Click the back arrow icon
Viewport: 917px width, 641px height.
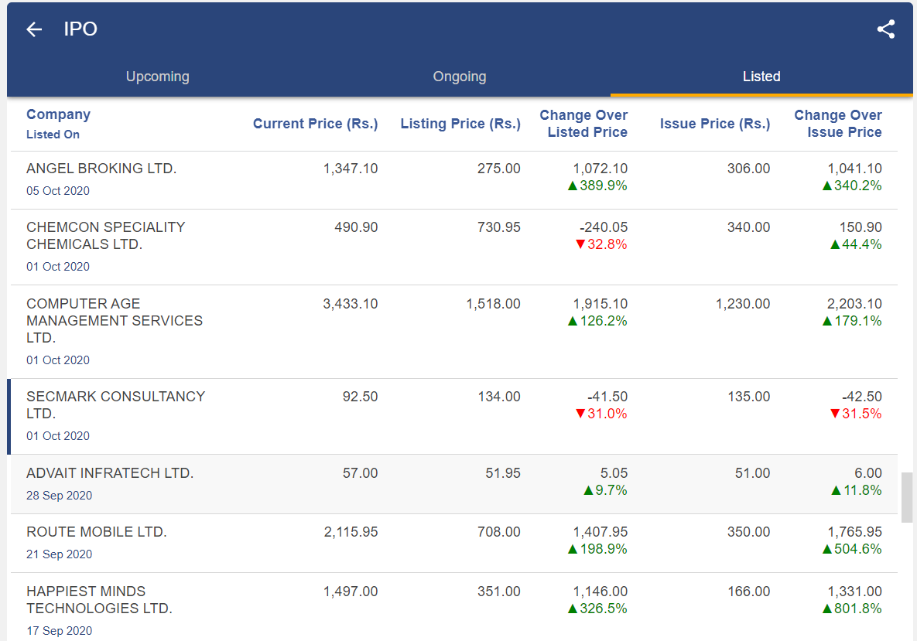[x=33, y=29]
